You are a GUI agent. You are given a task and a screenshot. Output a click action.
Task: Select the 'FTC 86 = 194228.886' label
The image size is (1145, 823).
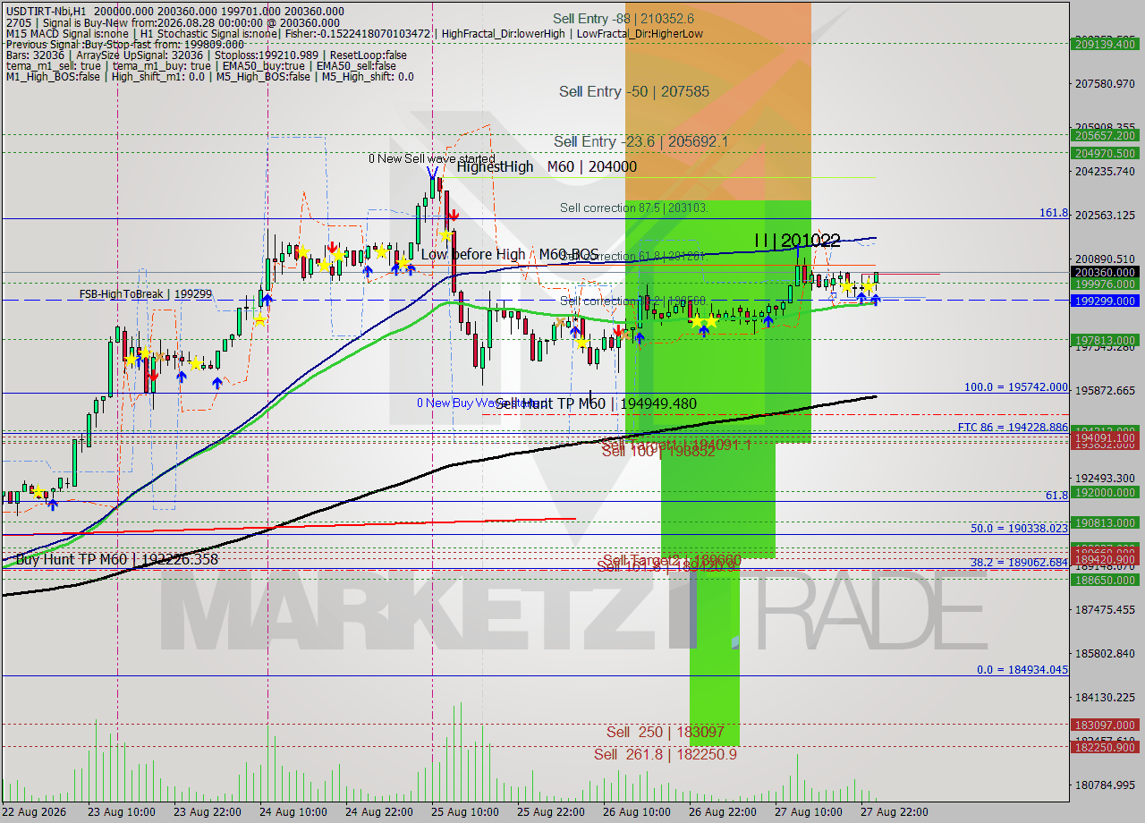point(1013,428)
